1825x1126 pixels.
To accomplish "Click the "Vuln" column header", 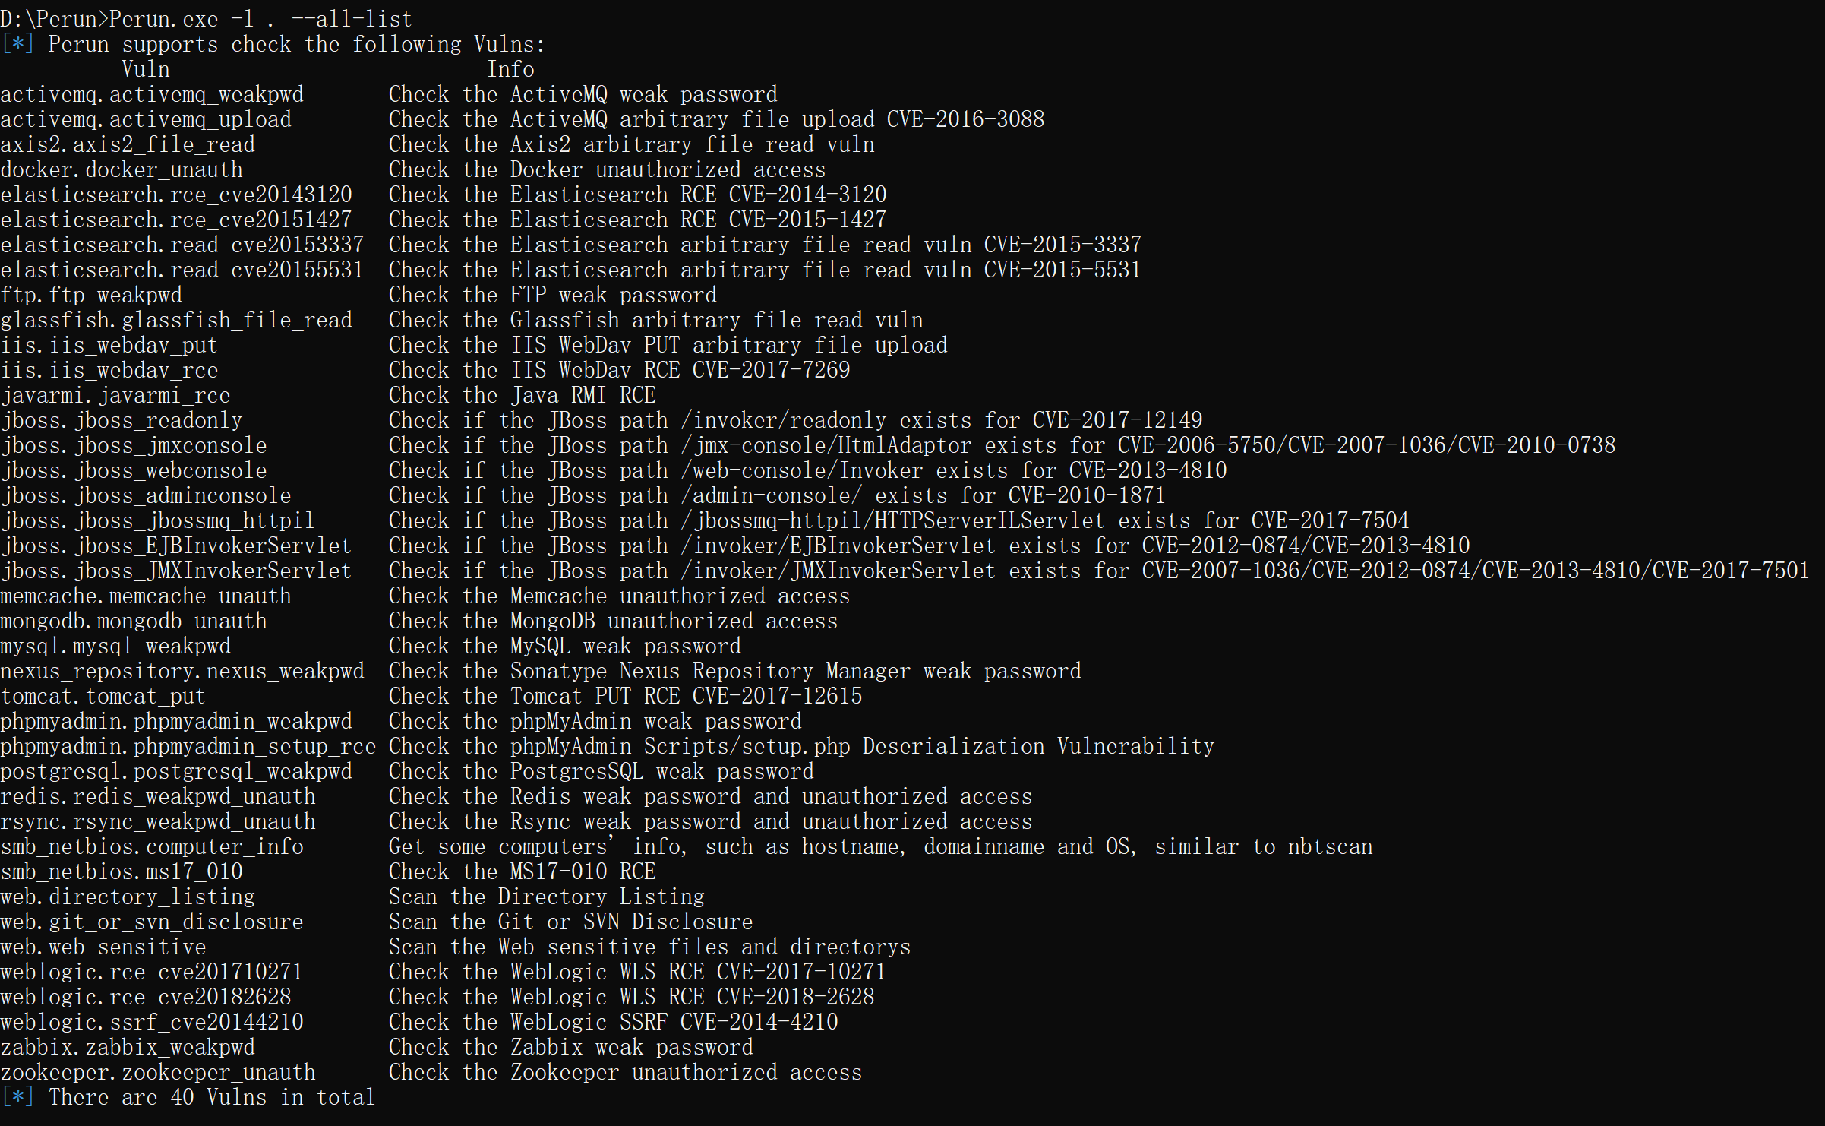I will 145,69.
